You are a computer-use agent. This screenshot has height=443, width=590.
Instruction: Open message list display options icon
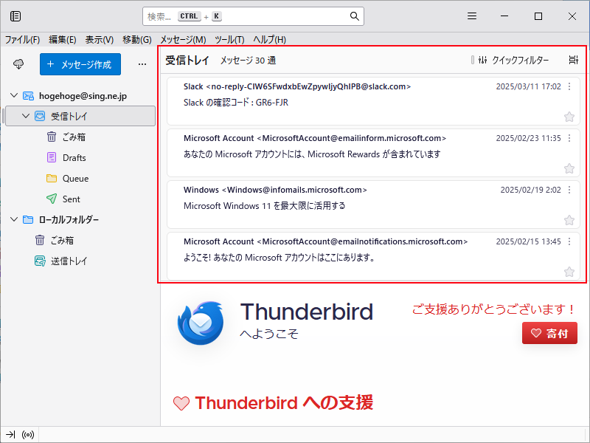tap(573, 60)
